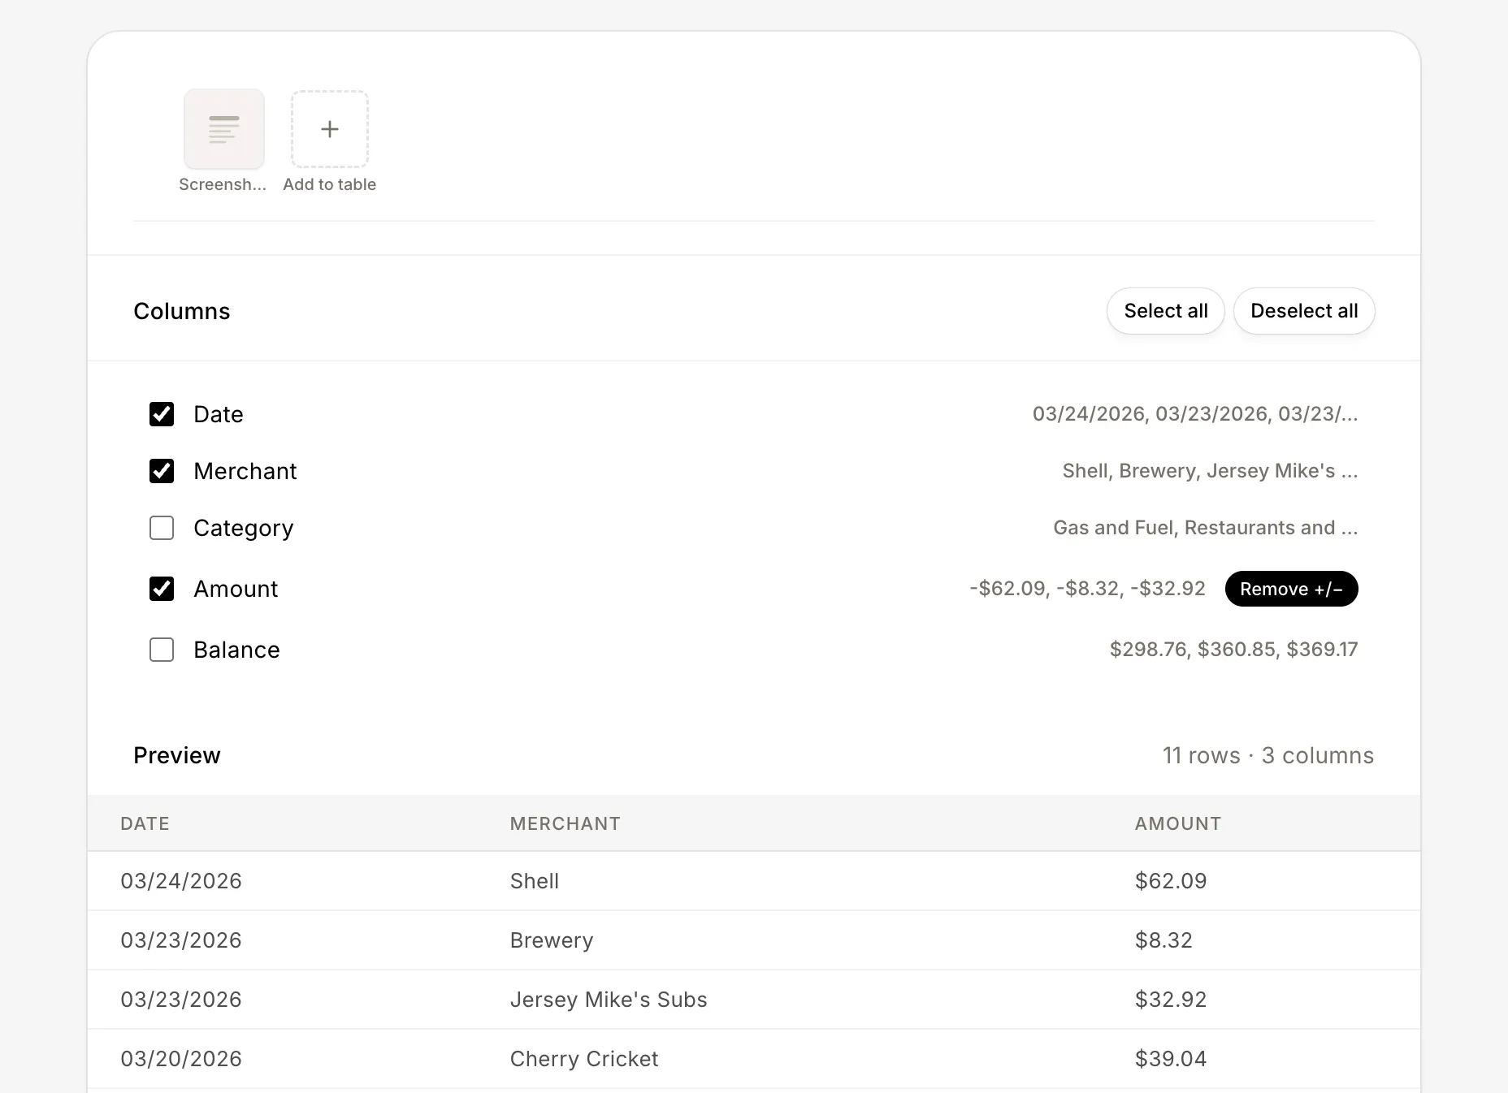
Task: Click the Date column label
Action: [x=219, y=414]
